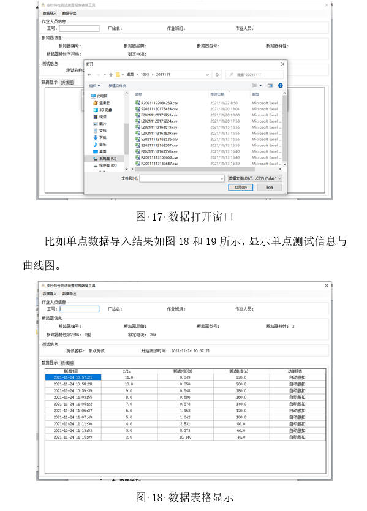The height and width of the screenshot is (511, 367).
Task: Click the file list horizontal scrollbar
Action: [195, 169]
